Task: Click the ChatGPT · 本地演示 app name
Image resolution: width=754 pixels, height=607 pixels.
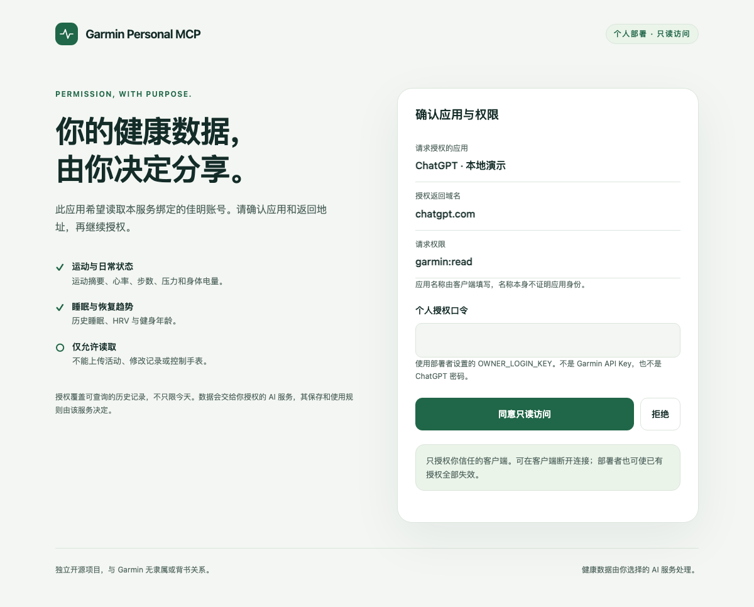Action: [461, 166]
